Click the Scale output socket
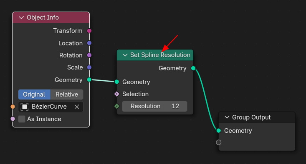The image size is (306, 164). point(89,67)
